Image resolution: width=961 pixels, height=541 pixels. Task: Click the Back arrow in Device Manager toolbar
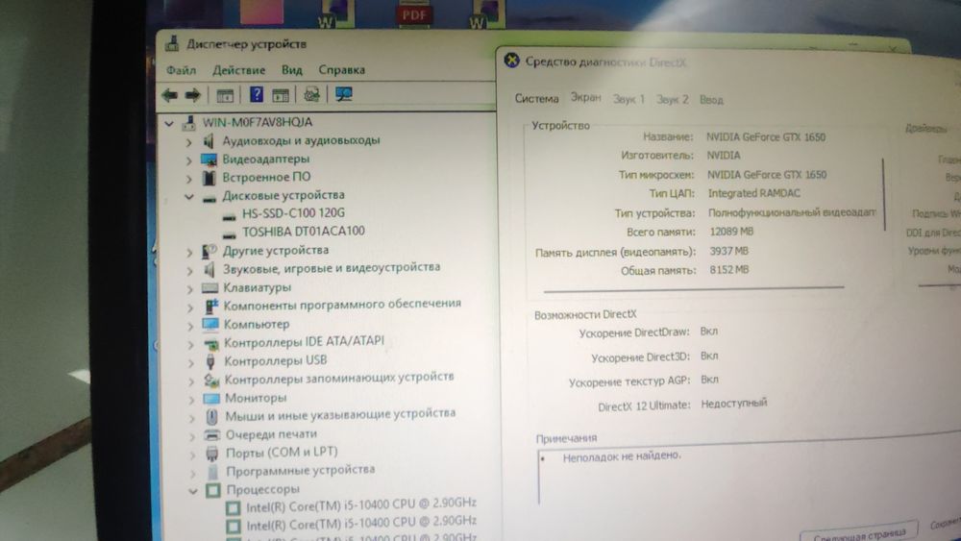point(170,95)
